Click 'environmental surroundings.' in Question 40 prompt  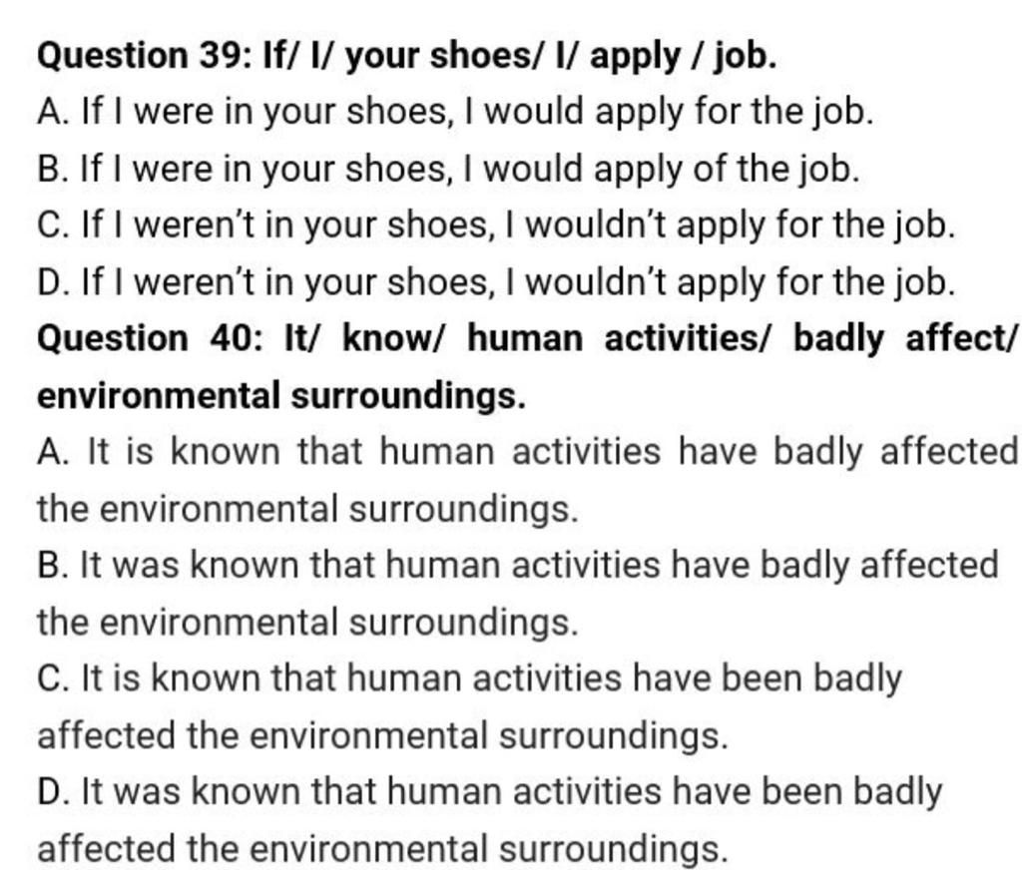(x=281, y=396)
